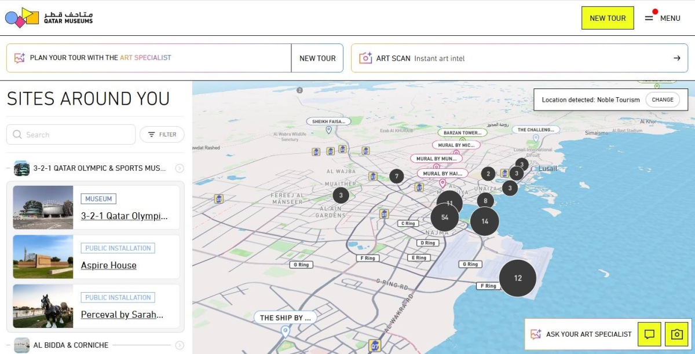Screen dimensions: 695x354
Task: Click the Art Scan camera icon
Action: [x=365, y=58]
